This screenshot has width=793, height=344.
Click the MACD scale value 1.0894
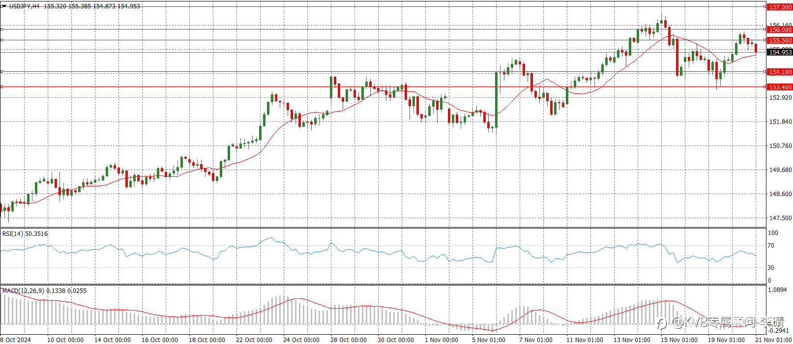pyautogui.click(x=777, y=290)
